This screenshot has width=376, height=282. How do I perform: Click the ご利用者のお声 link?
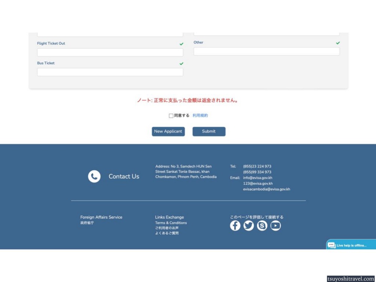(x=167, y=228)
